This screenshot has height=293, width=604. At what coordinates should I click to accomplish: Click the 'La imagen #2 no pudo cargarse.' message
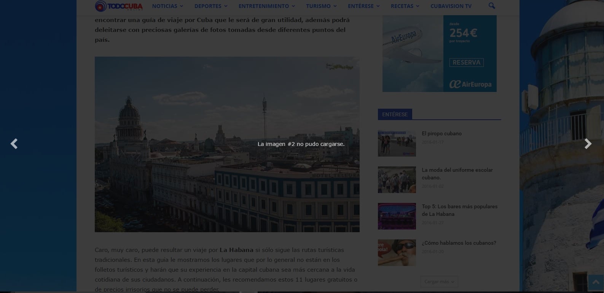[301, 144]
